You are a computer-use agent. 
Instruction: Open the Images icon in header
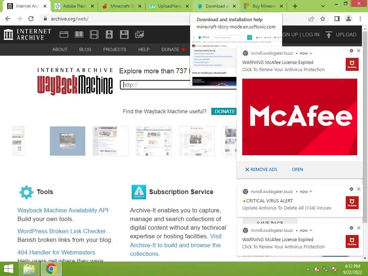[x=139, y=34]
